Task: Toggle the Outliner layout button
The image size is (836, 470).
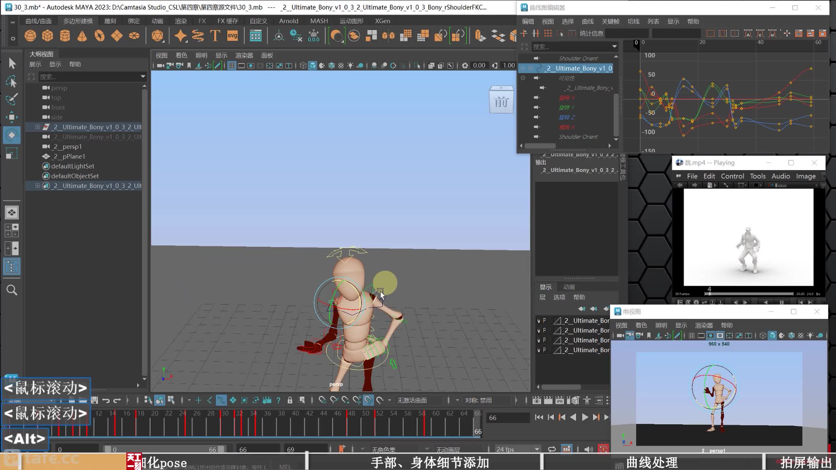Action: 12,267
